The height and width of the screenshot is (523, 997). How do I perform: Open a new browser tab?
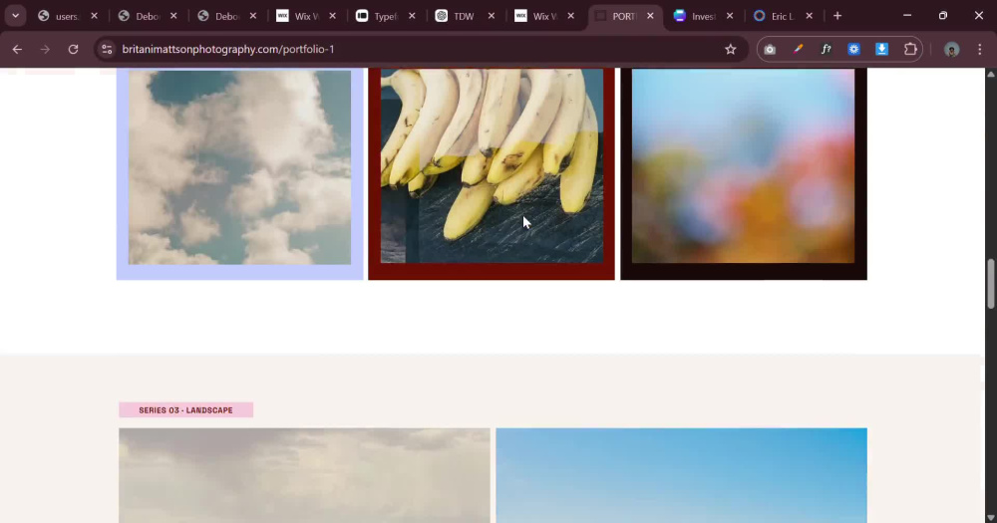[837, 16]
